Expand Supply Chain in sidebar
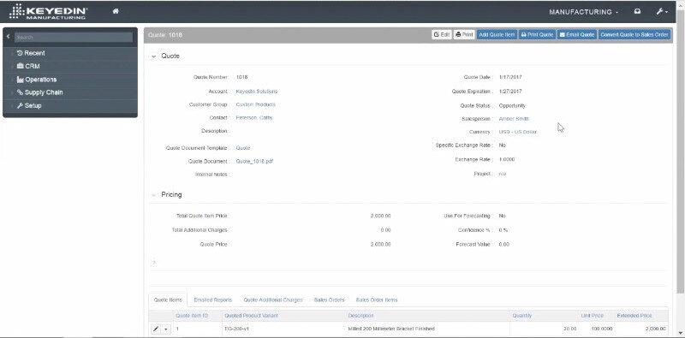Screen dimensions: 685x338 point(39,92)
